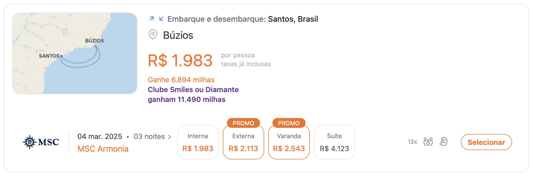Choose the Suíte cabin at R$ 4.123

click(x=335, y=142)
